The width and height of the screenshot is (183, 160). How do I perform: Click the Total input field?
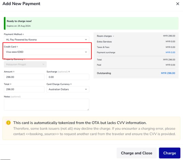click(24, 89)
